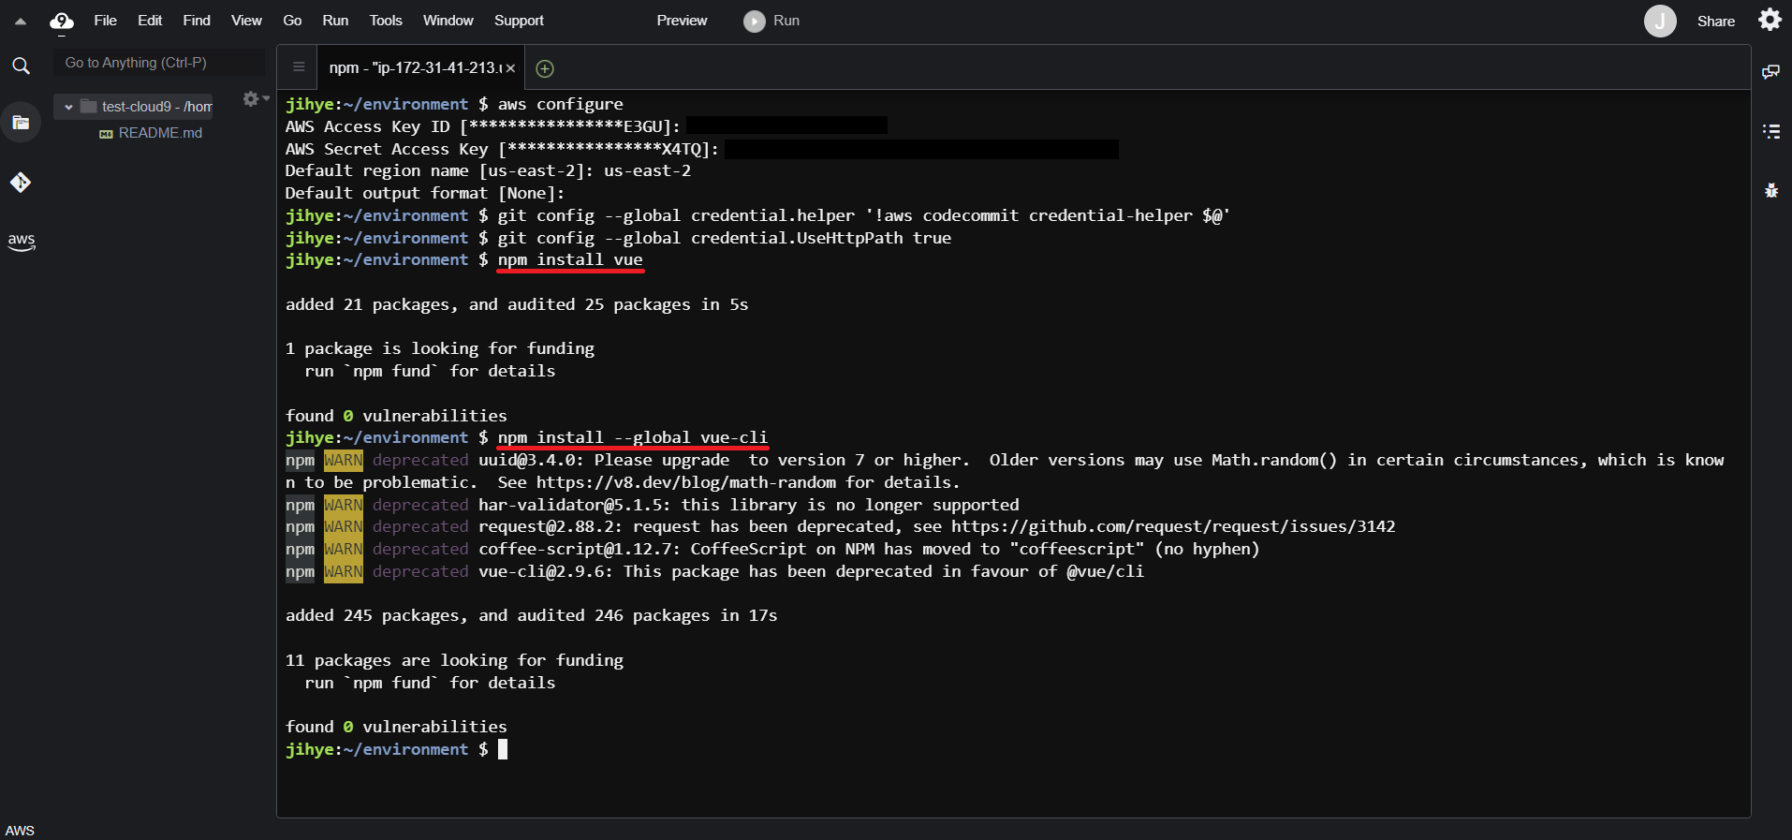Image resolution: width=1792 pixels, height=840 pixels.
Task: Open the search magnifier panel
Action: [x=21, y=66]
